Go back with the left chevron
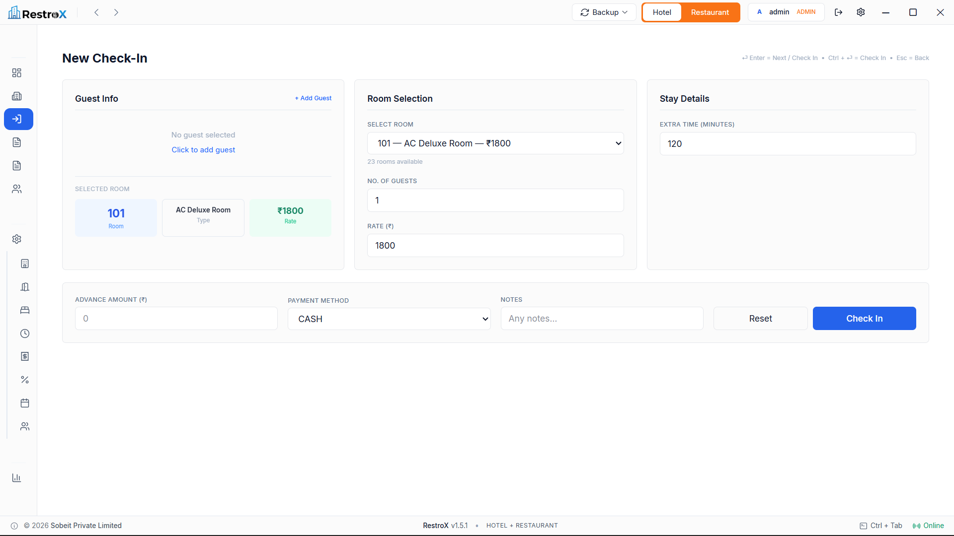 (x=97, y=12)
